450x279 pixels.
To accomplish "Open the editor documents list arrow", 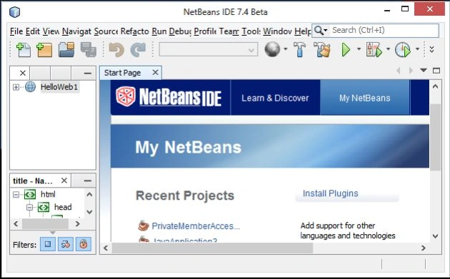I will [x=424, y=70].
